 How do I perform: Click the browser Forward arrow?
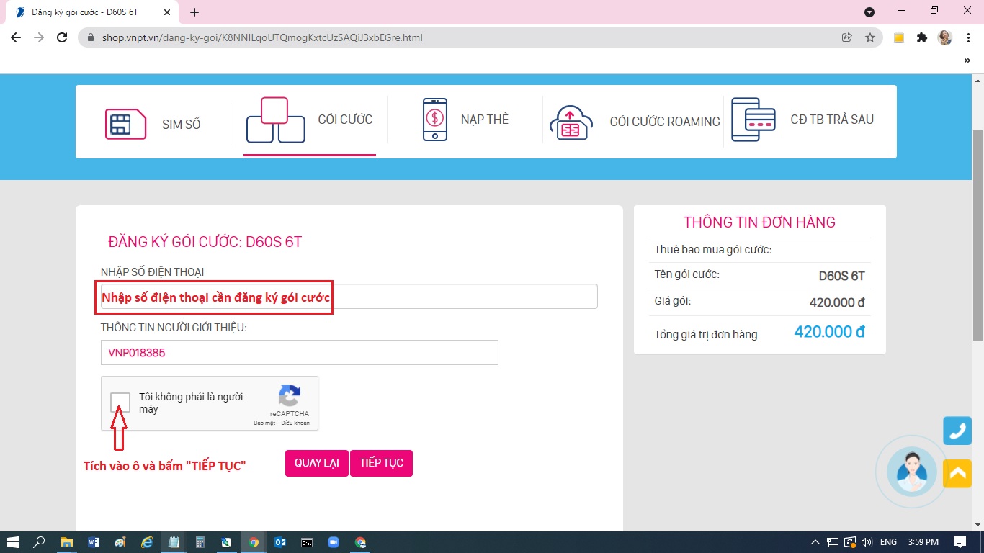pyautogui.click(x=39, y=37)
